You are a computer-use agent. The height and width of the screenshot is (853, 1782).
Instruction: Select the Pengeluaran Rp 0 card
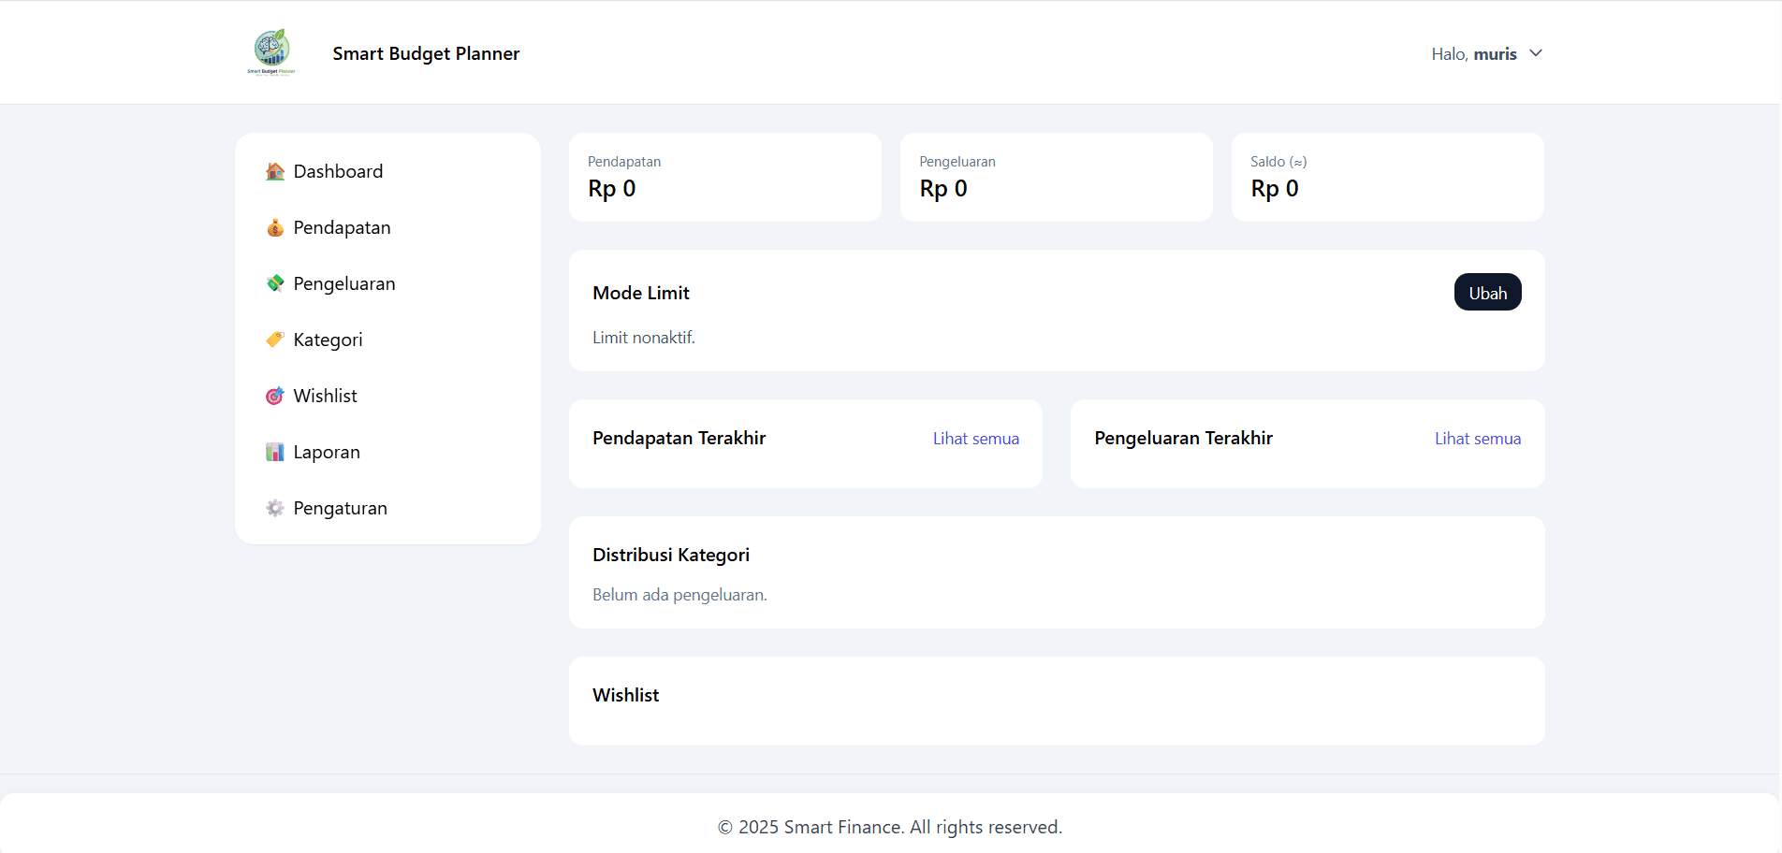[1056, 177]
